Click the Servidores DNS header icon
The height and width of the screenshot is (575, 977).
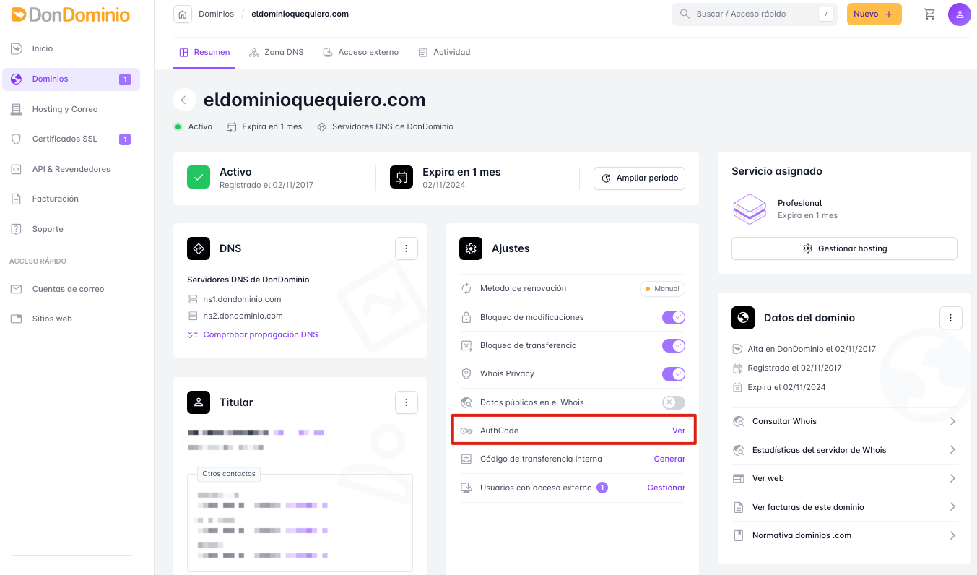point(321,126)
